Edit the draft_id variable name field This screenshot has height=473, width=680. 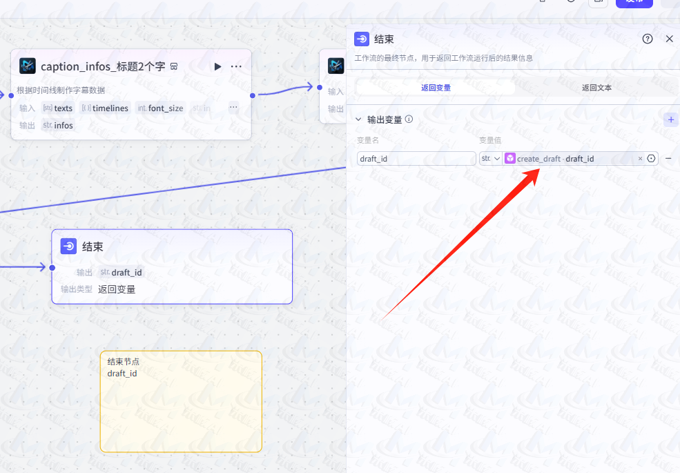pos(416,158)
